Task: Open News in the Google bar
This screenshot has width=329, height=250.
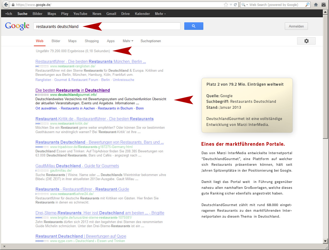Action: [97, 14]
